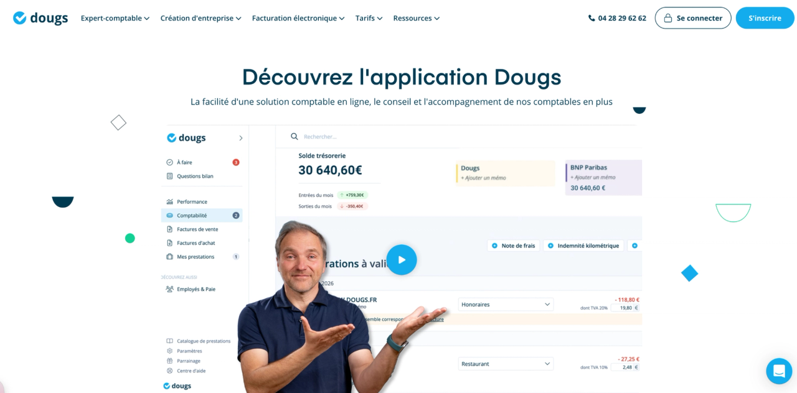Click the phone icon in header
Image resolution: width=797 pixels, height=393 pixels.
(592, 18)
